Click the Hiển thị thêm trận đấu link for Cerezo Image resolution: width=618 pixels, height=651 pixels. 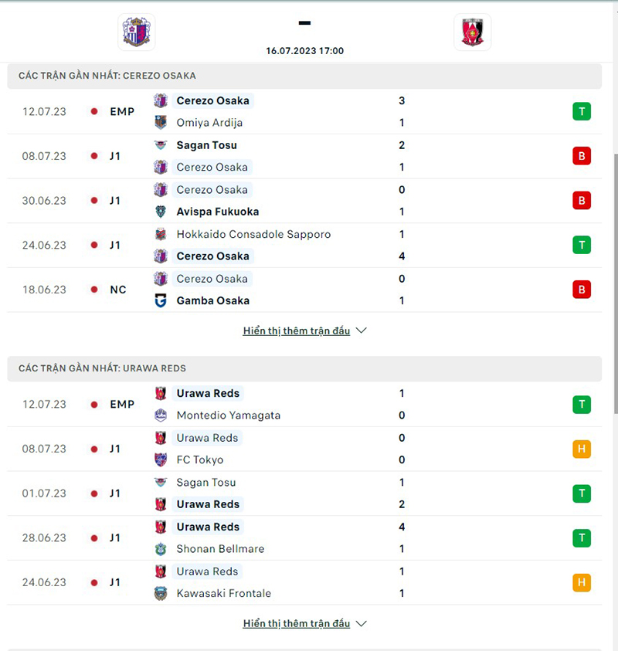tap(296, 330)
